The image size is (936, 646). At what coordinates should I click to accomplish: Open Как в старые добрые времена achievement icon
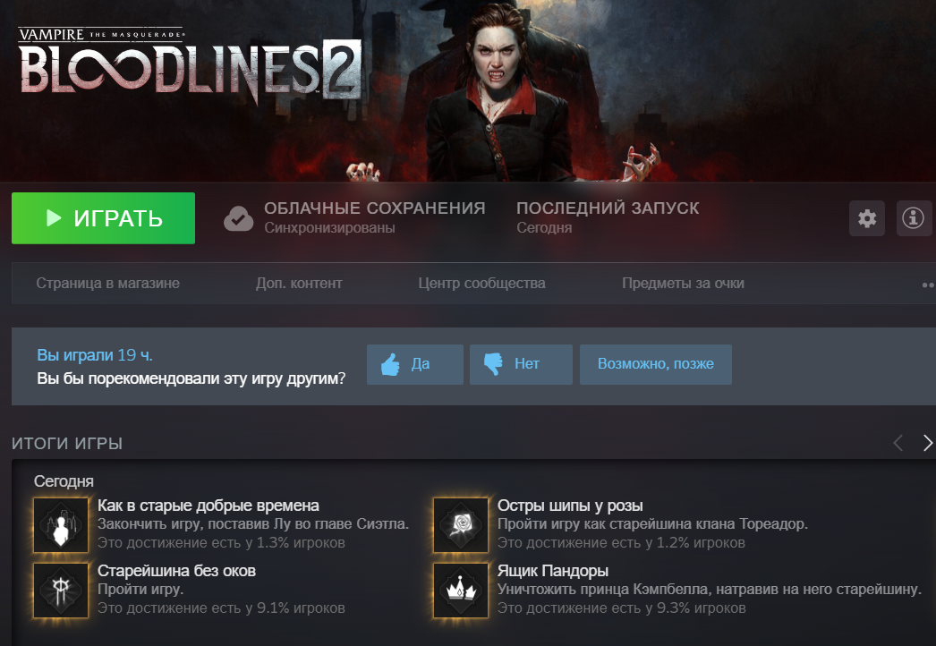point(61,525)
